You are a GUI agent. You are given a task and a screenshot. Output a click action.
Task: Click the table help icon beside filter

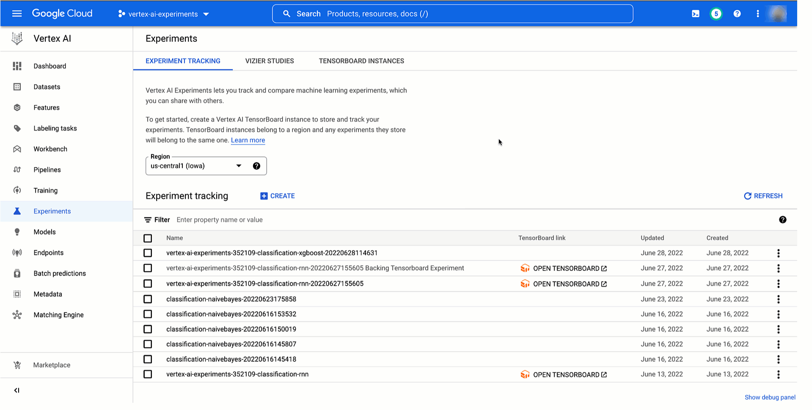coord(782,219)
